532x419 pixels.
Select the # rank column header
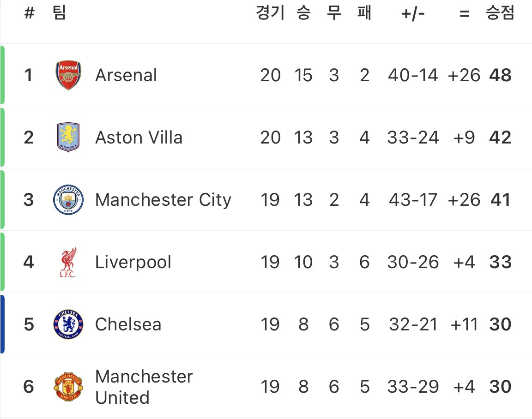point(30,13)
